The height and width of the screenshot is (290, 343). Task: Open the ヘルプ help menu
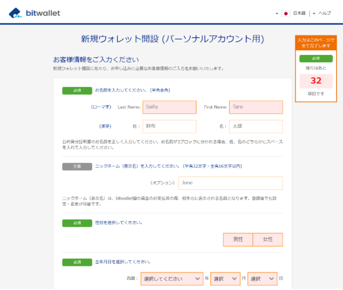pos(324,13)
